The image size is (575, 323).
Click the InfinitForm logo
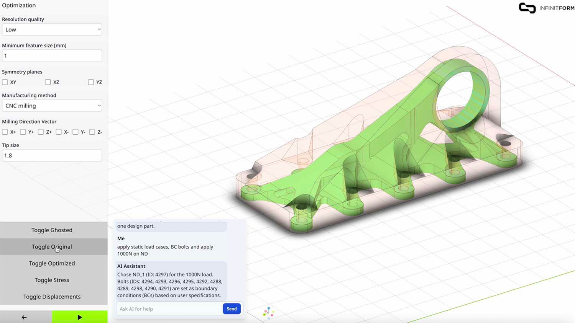546,8
